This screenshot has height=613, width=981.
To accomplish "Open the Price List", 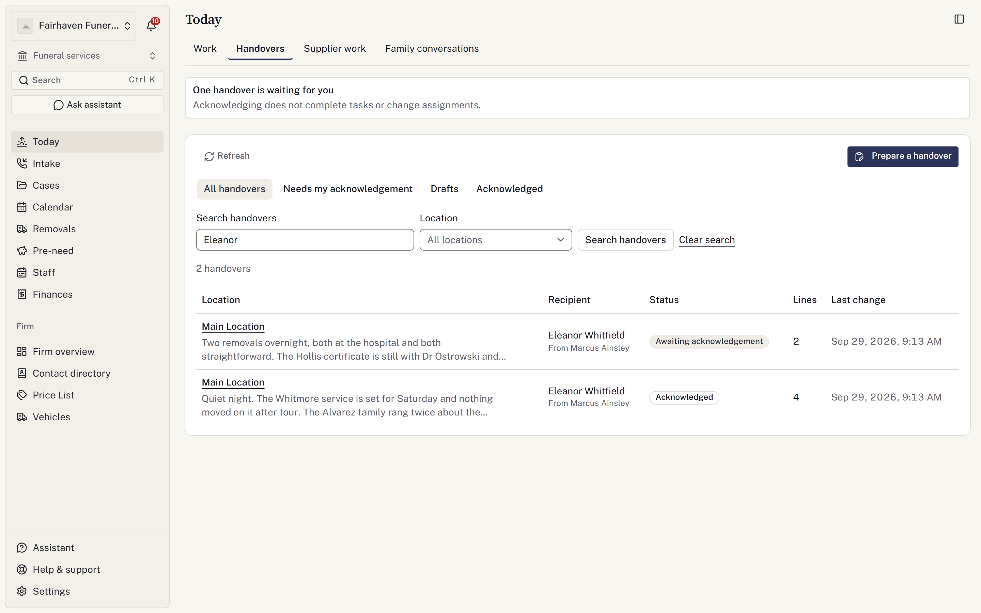I will pos(87,395).
